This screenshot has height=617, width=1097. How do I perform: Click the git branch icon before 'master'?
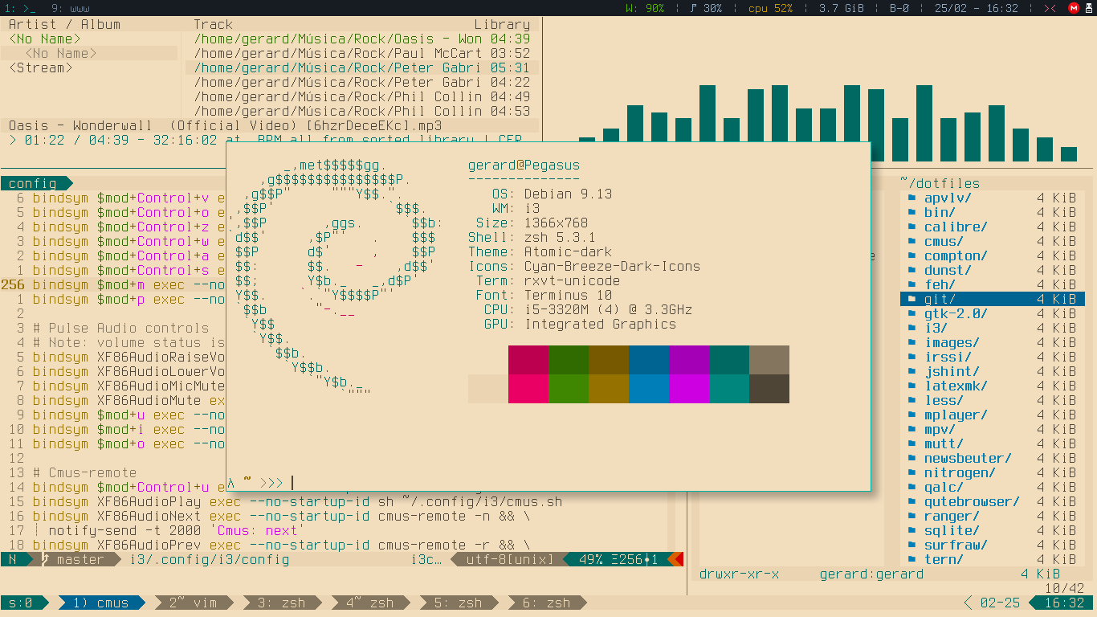pyautogui.click(x=45, y=559)
